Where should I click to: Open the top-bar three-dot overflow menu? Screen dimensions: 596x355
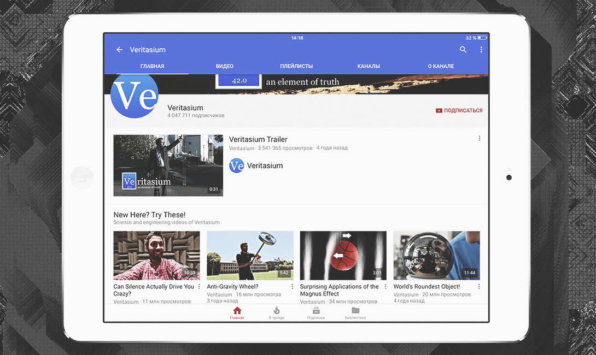pyautogui.click(x=481, y=50)
